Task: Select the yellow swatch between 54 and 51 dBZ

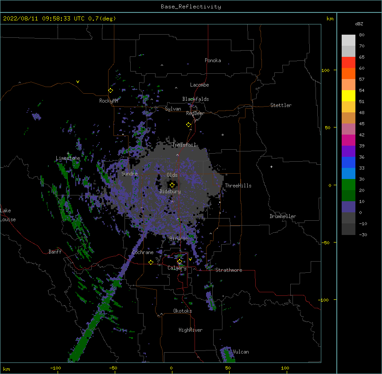Action: coord(348,95)
